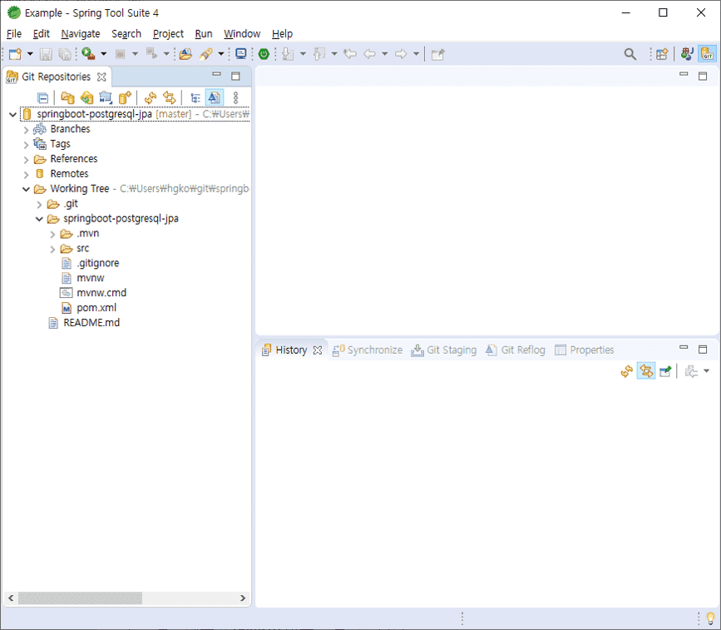The width and height of the screenshot is (721, 630).
Task: Expand the .mvn folder
Action: coord(52,235)
